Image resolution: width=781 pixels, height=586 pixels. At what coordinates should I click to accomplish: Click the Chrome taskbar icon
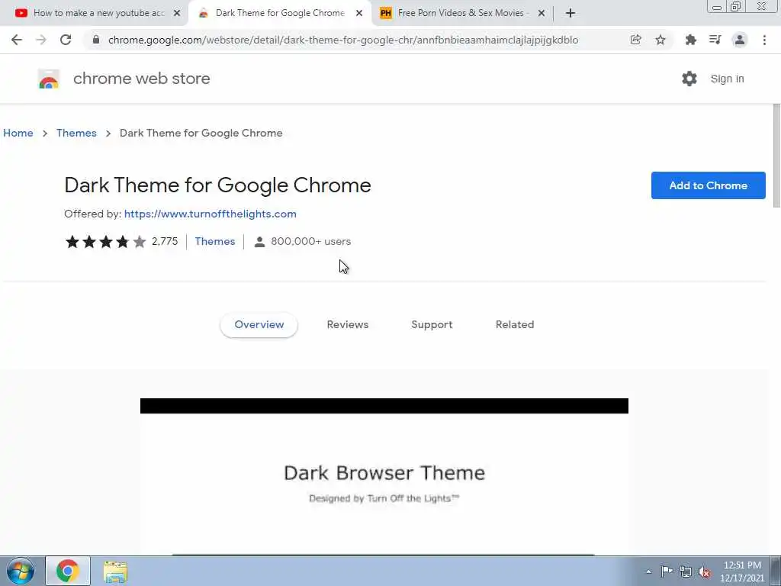68,571
